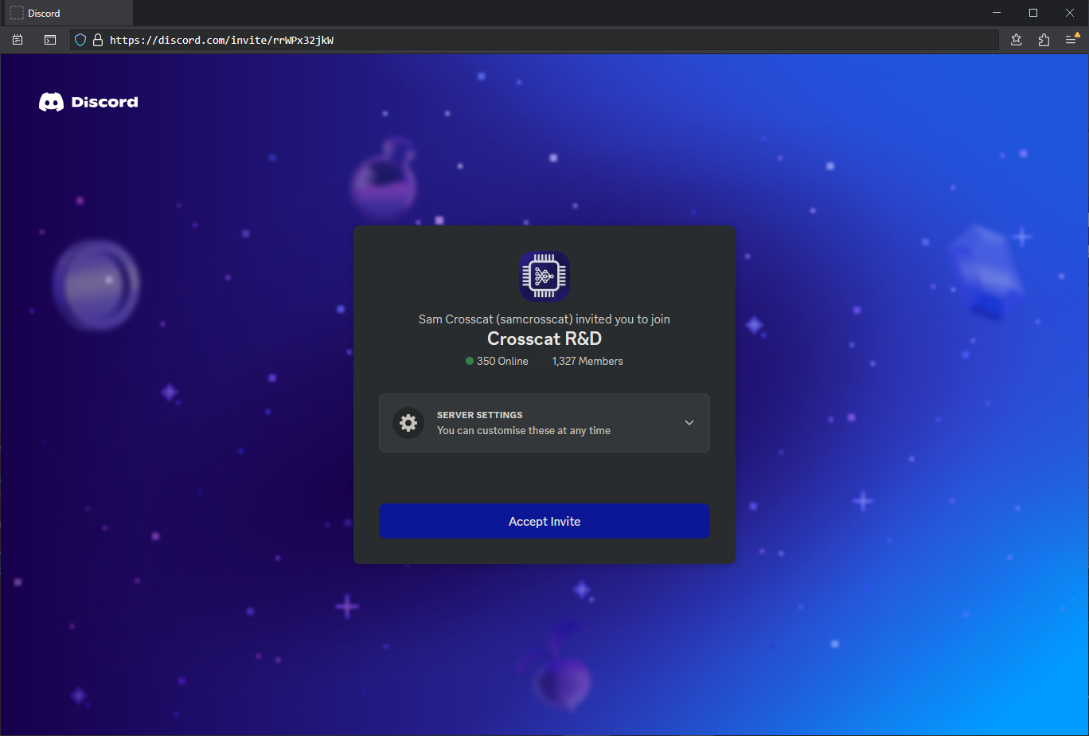Close the browser window

tap(1070, 13)
